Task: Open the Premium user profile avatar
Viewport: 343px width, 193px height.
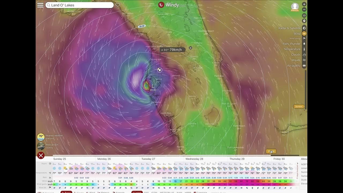Action: [x=295, y=7]
